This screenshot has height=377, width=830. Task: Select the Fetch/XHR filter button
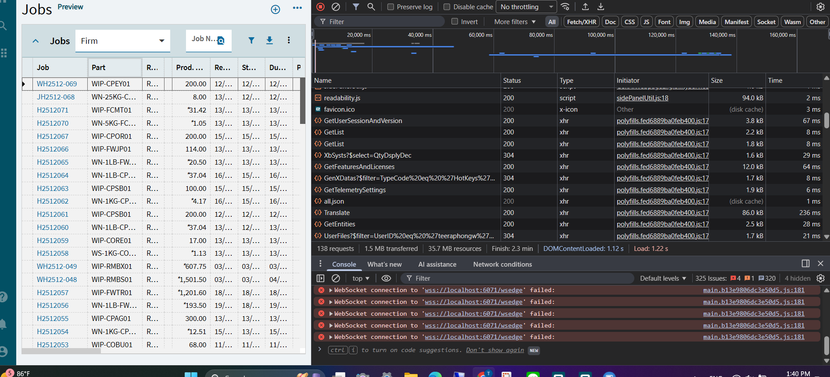[581, 22]
